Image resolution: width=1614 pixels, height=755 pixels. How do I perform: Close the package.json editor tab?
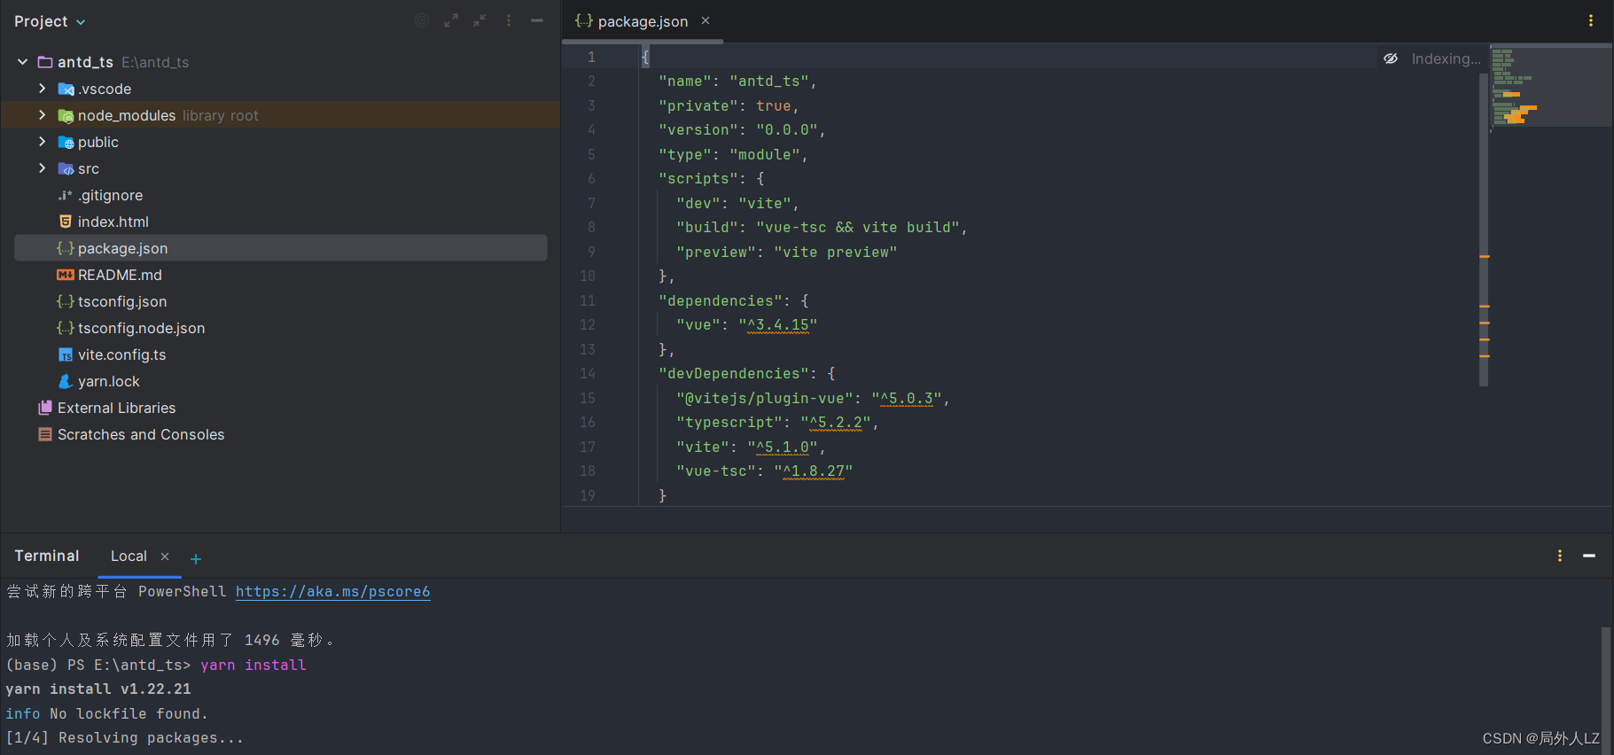[706, 20]
